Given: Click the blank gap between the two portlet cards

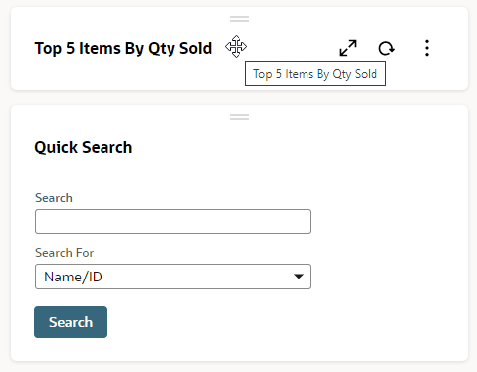Looking at the screenshot, I should point(239,97).
